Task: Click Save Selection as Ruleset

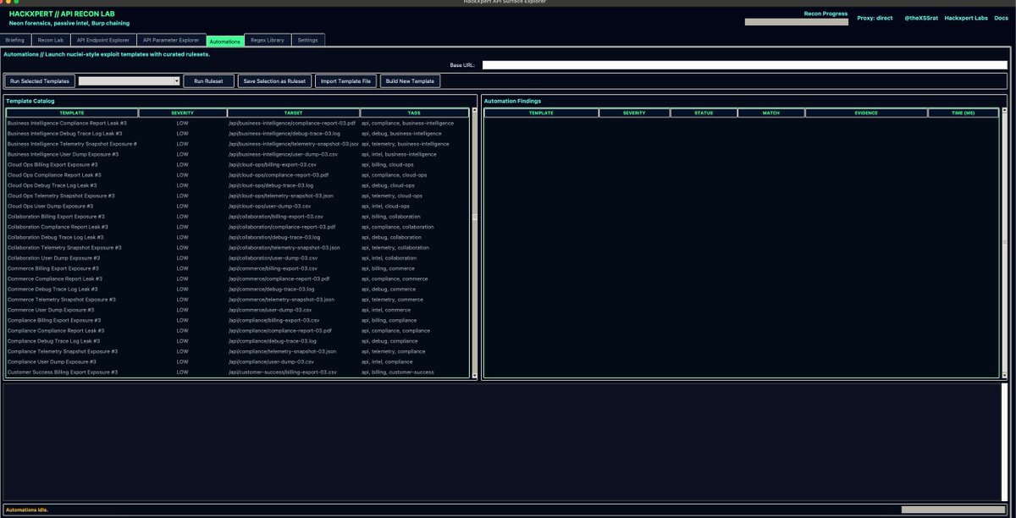Action: tap(274, 81)
